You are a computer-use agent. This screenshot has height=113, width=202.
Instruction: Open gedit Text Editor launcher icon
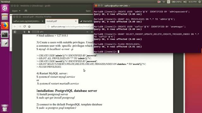pos(5,43)
